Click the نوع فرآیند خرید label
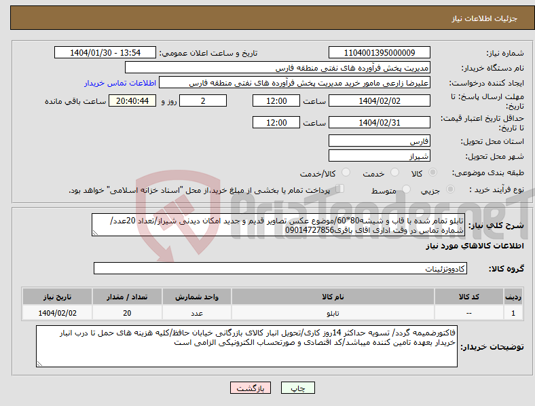 [x=496, y=189]
